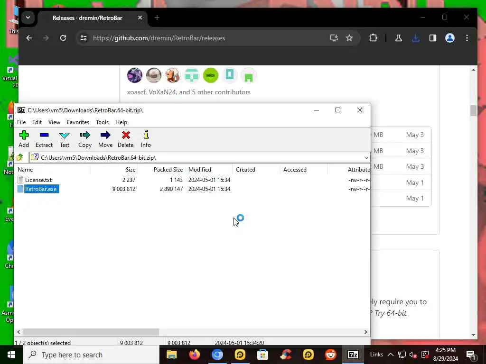Sort file list by Packed Size column
The height and width of the screenshot is (364, 486).
pyautogui.click(x=161, y=170)
